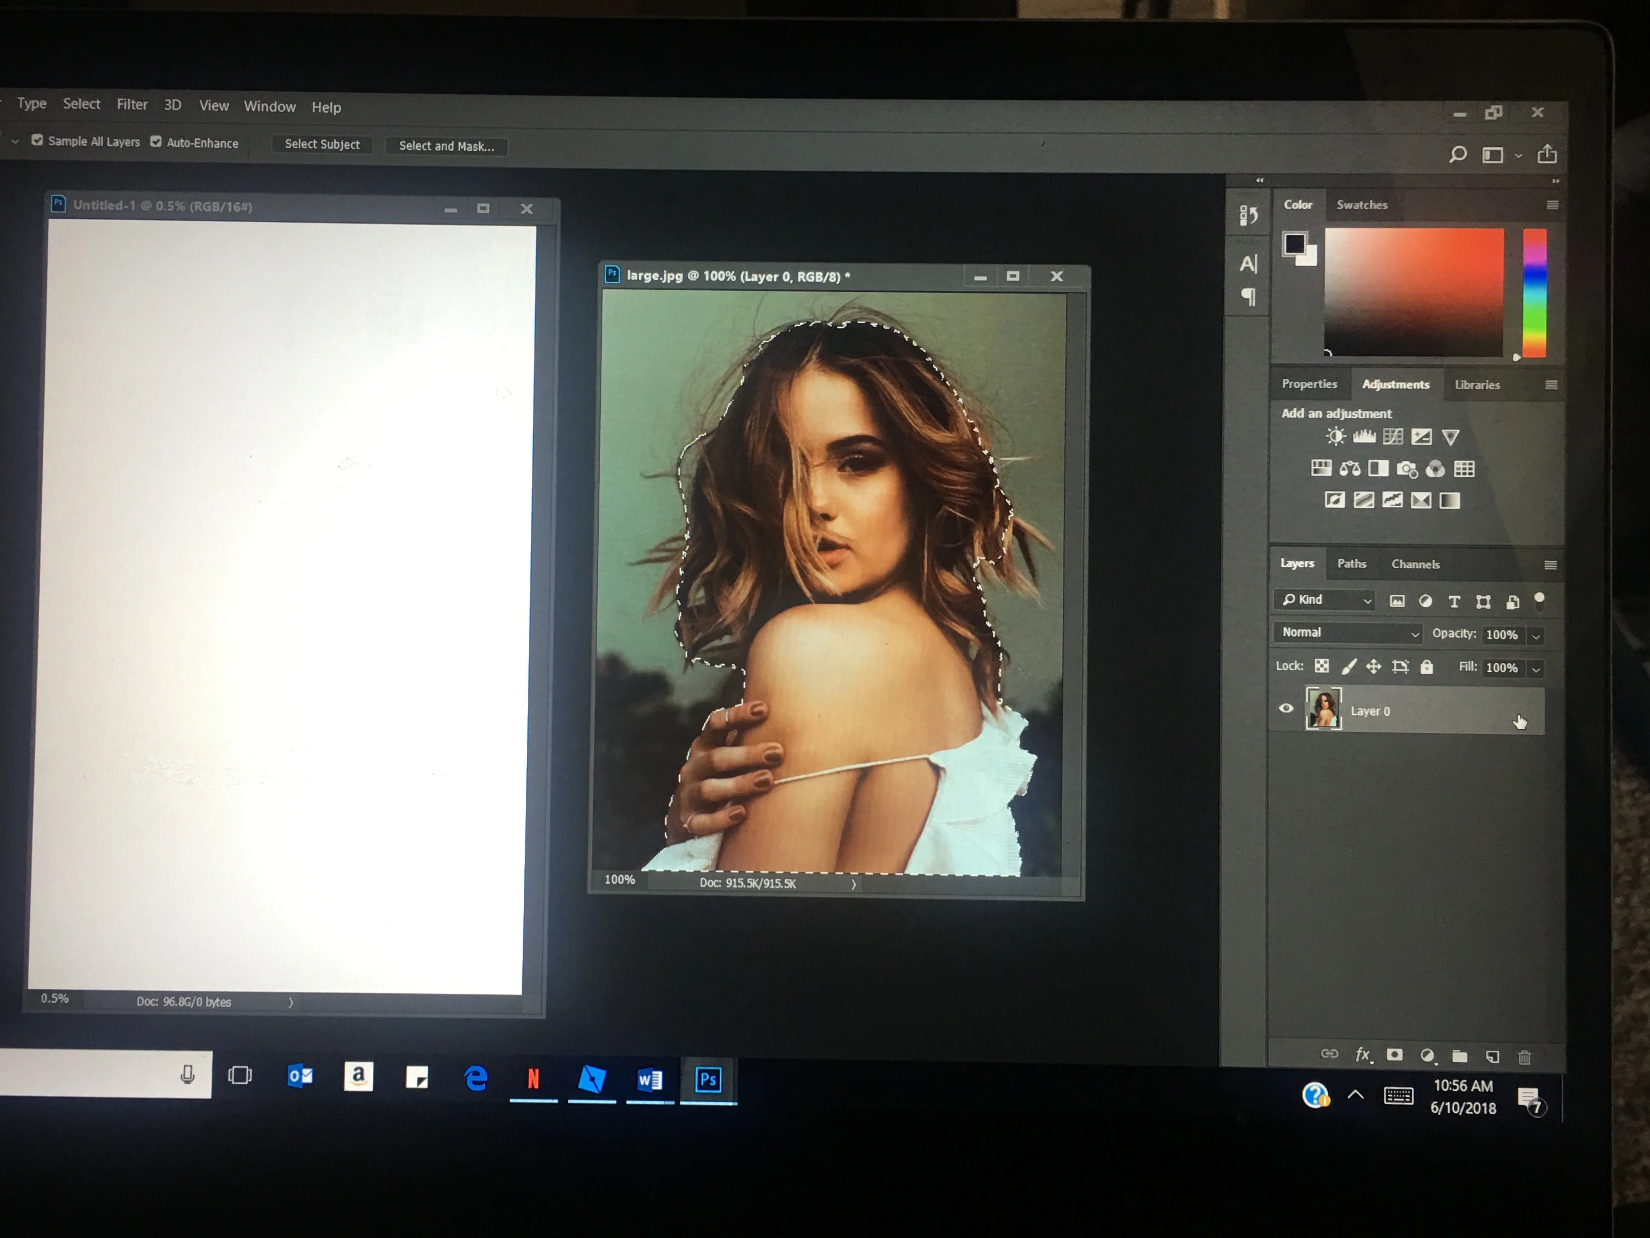This screenshot has height=1238, width=1650.
Task: Uncheck Sample All Layers checkbox
Action: (x=37, y=140)
